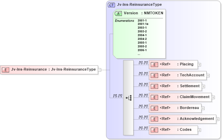Collapse the Jv-Ins-Reinsurance root element
The image size is (222, 140).
click(100, 70)
